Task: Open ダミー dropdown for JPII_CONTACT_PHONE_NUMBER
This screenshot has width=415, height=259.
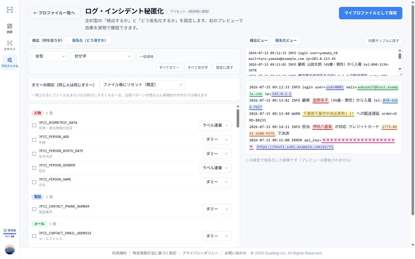Action: coord(217,209)
